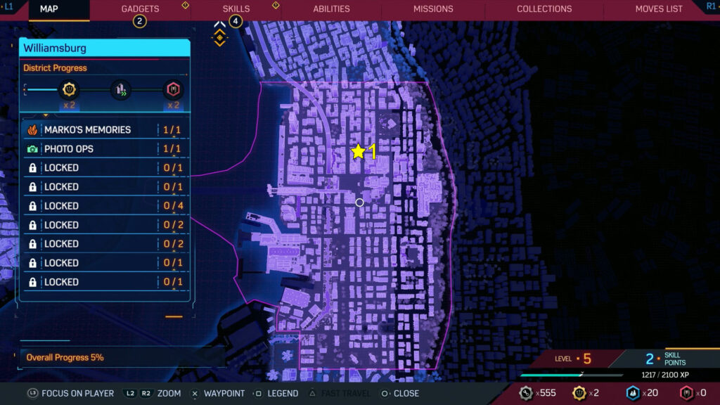Click the gold city token icon showing x2

[579, 393]
